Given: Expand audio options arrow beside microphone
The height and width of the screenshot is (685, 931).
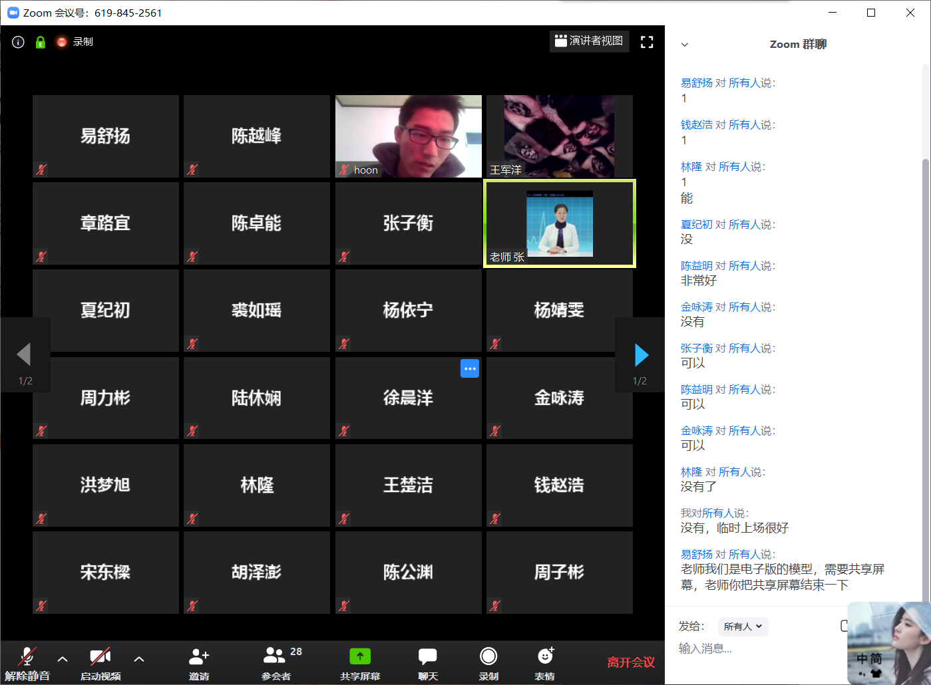Looking at the screenshot, I should [x=63, y=659].
